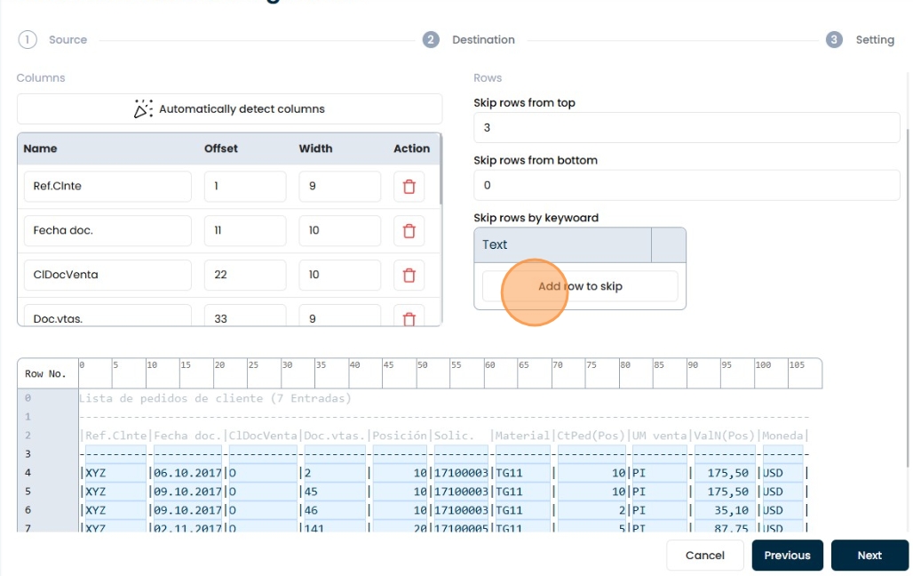Proceed with the Next button
The height and width of the screenshot is (576, 913).
869,555
